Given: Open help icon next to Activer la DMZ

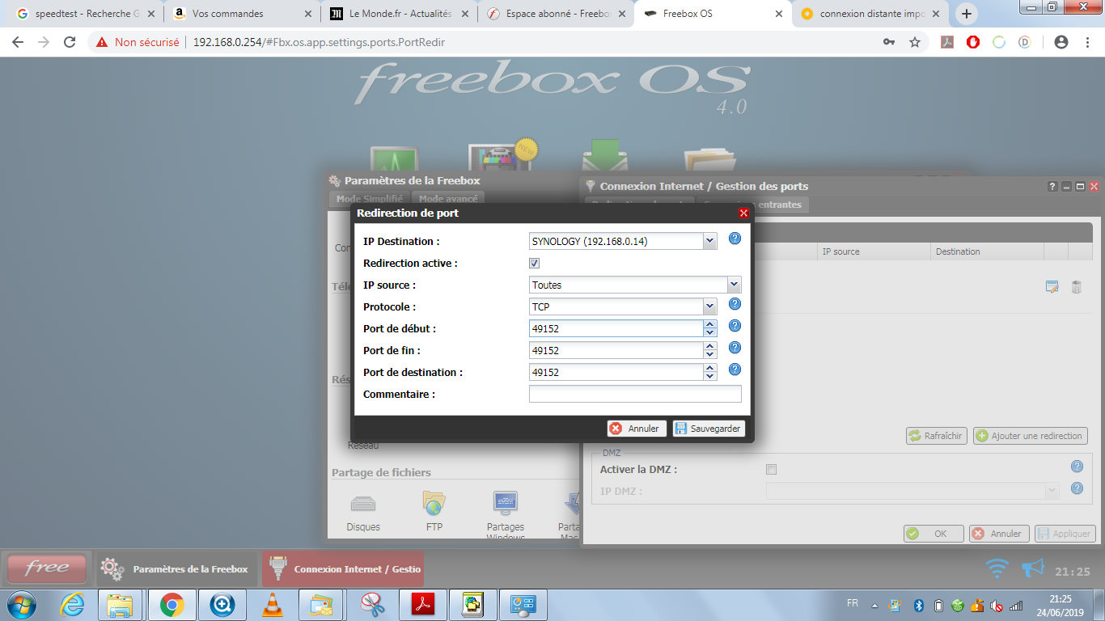Looking at the screenshot, I should click(x=1077, y=467).
